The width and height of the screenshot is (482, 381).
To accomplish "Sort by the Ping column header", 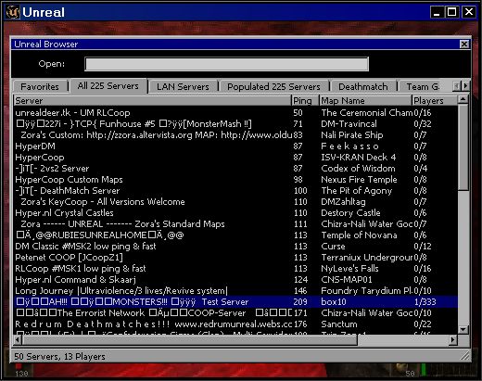I will (x=305, y=101).
